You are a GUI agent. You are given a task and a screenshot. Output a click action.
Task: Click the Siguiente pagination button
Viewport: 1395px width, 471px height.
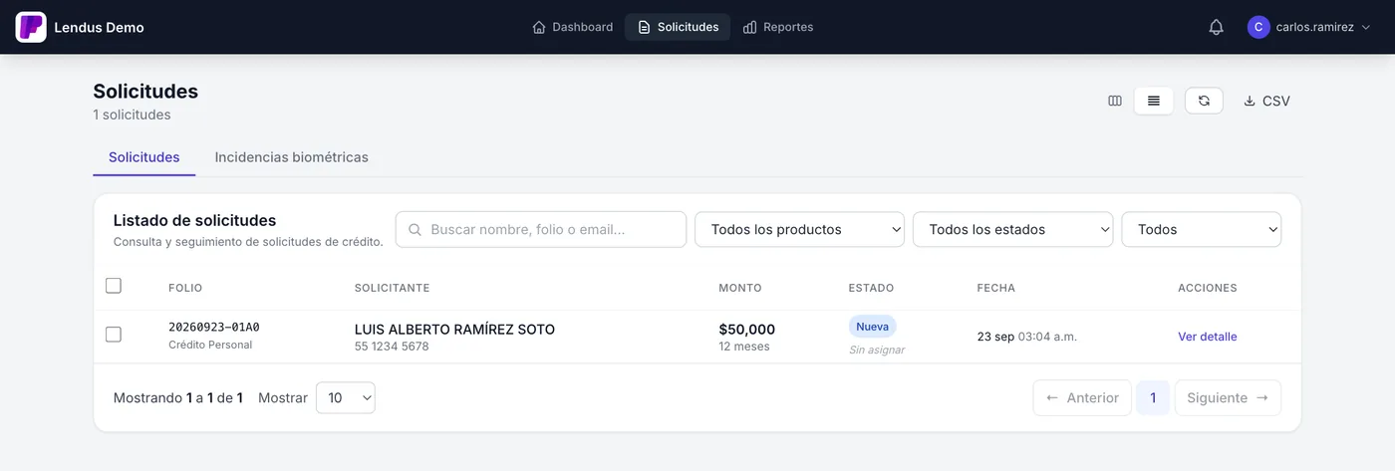pyautogui.click(x=1228, y=397)
